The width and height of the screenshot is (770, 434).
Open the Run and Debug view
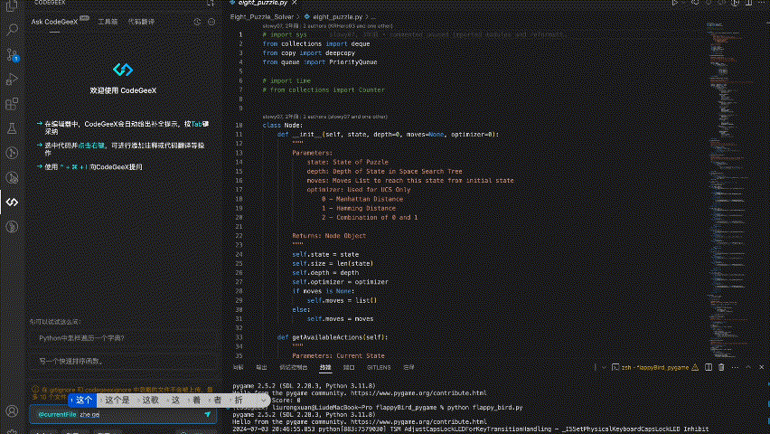pyautogui.click(x=13, y=80)
